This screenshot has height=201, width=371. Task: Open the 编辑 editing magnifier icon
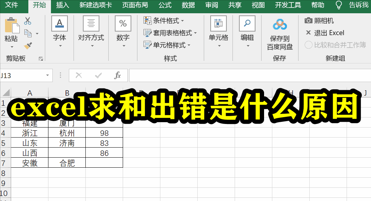[x=247, y=24]
